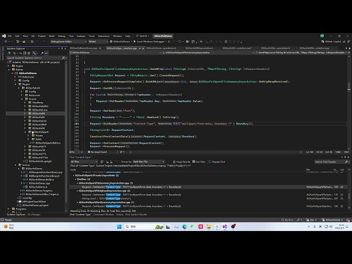Click the Visual Studio logo icon
The width and height of the screenshot is (352, 264).
coord(4,36)
